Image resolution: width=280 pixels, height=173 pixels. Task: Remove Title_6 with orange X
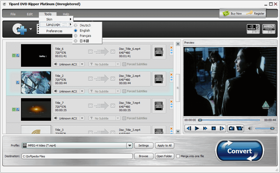tap(171, 48)
